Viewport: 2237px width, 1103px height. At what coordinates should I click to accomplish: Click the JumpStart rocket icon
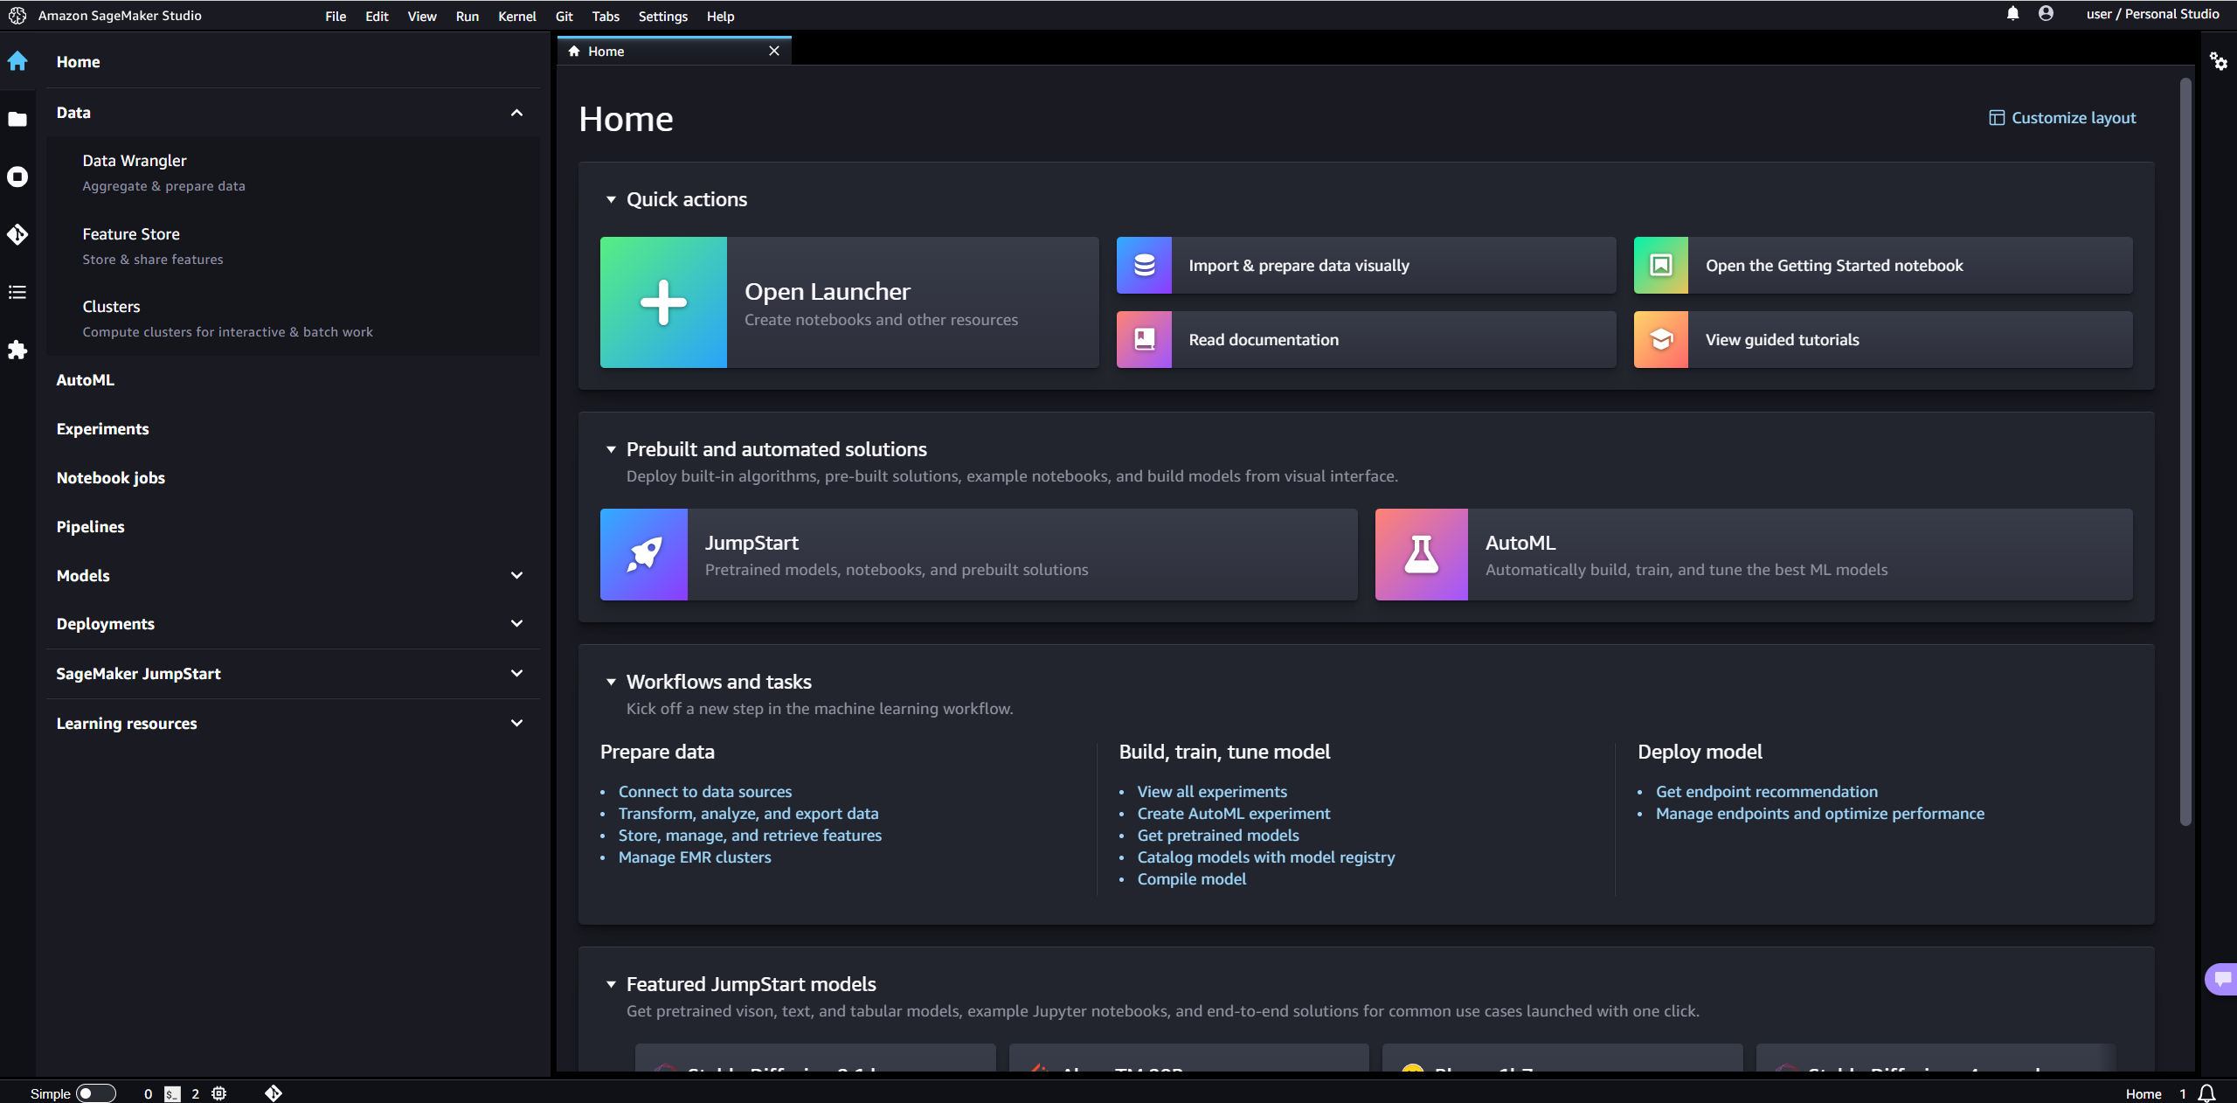[x=644, y=555]
